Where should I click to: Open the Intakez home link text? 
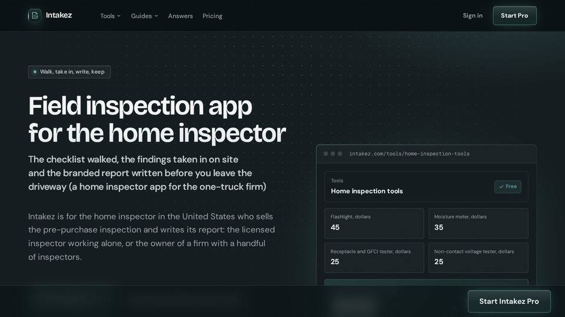point(59,15)
